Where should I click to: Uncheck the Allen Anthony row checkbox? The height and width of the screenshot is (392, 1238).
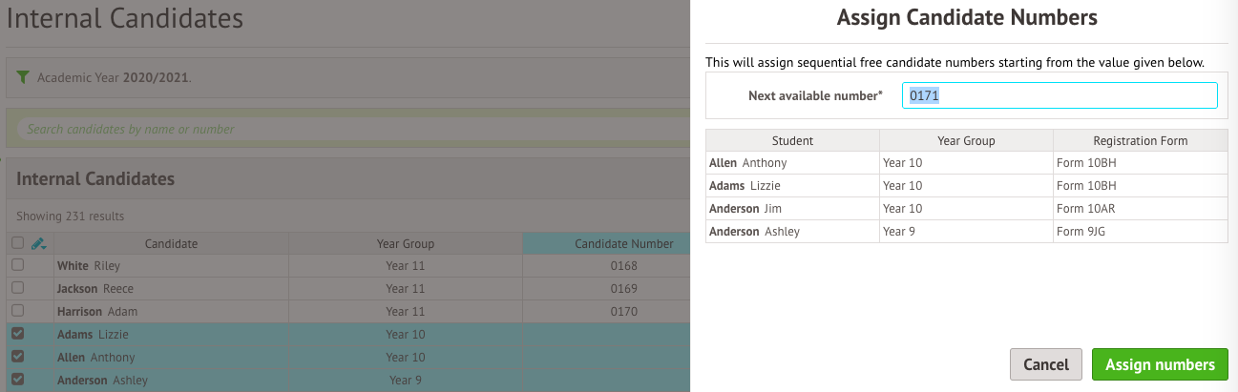pos(17,358)
